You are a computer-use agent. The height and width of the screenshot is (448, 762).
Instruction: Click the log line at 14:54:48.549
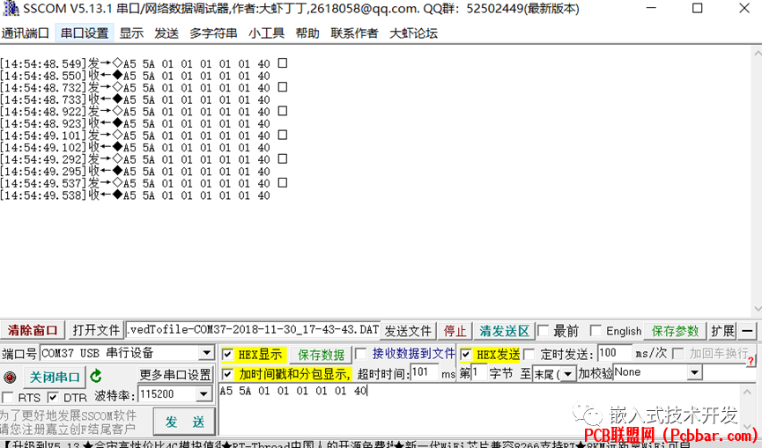click(144, 63)
